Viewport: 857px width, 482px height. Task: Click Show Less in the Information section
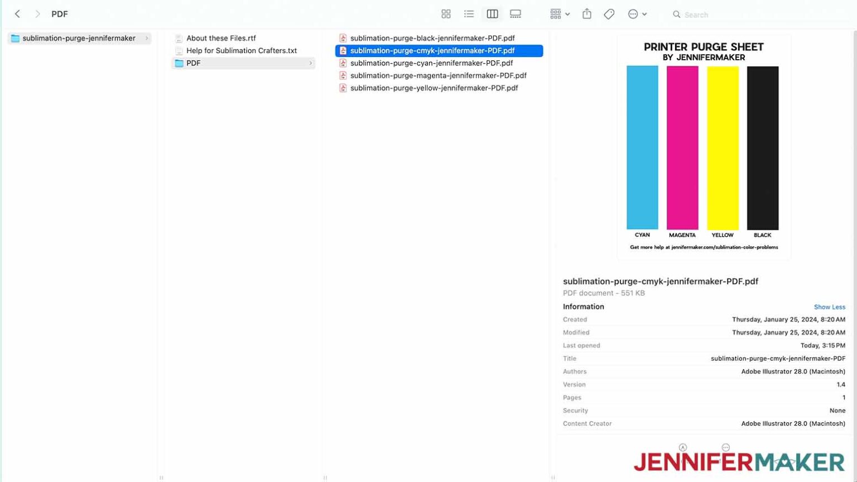[829, 307]
